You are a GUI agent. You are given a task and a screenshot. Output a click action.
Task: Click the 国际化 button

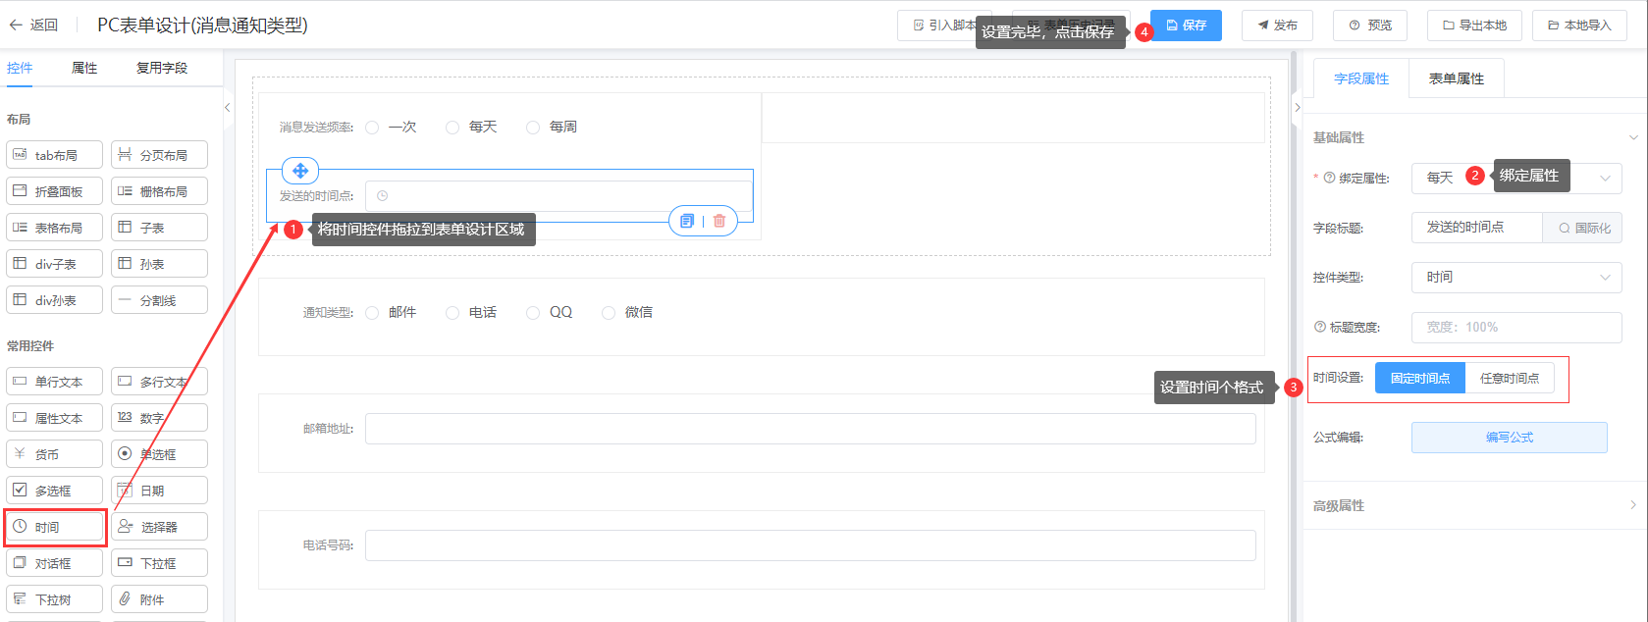coord(1583,228)
